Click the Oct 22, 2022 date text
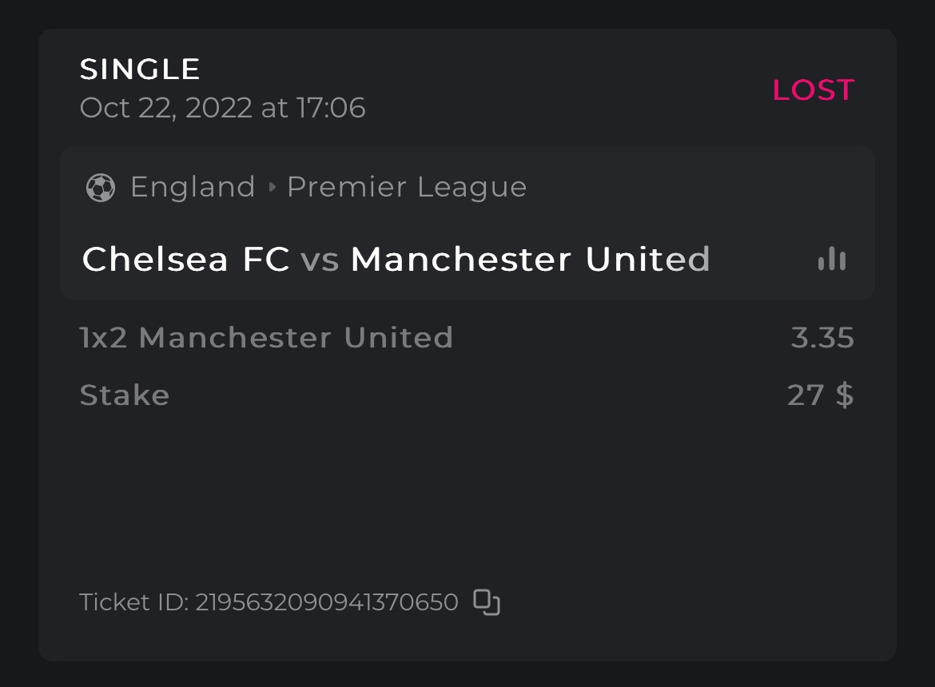Image resolution: width=935 pixels, height=687 pixels. (x=166, y=107)
